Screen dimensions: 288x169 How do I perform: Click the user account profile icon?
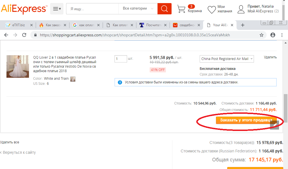click(x=241, y=9)
